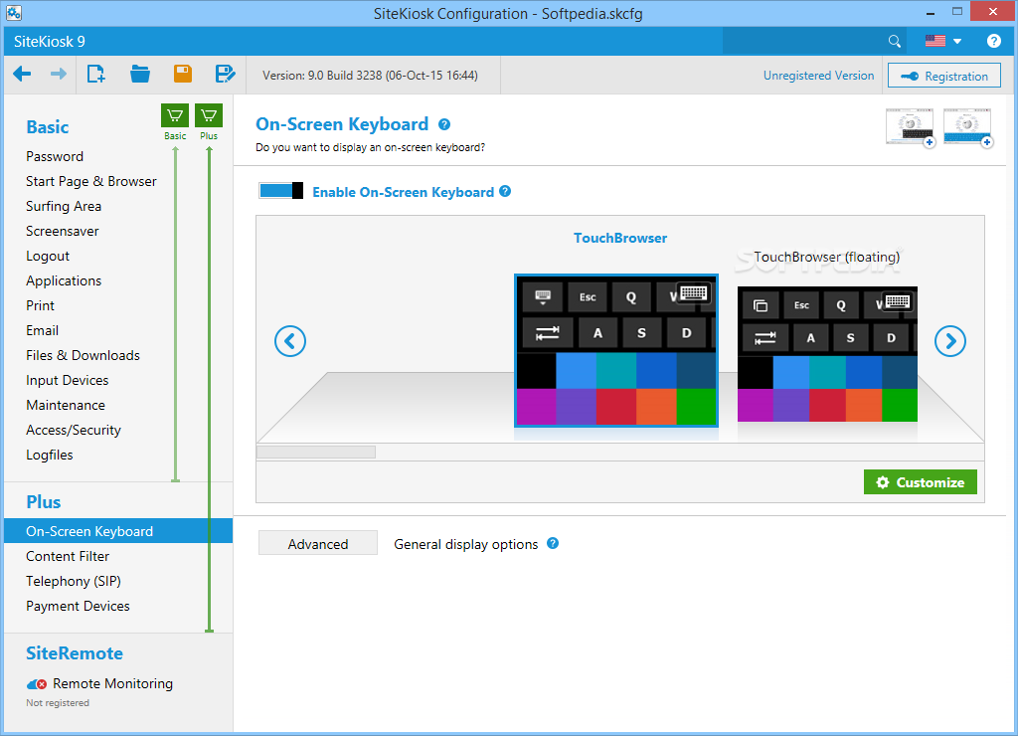This screenshot has height=736, width=1018.
Task: Go forward with the right arrow toolbar icon
Action: click(59, 74)
